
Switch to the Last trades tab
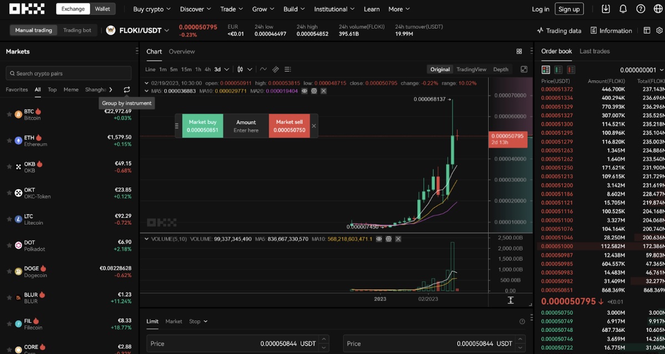(x=595, y=51)
